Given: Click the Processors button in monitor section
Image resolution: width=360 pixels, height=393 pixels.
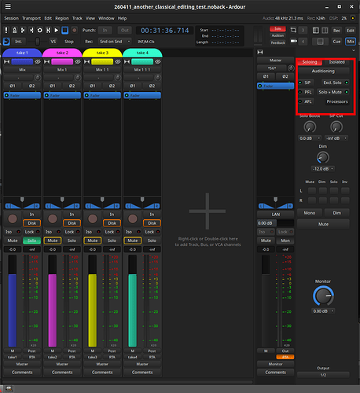Looking at the screenshot, I should click(337, 101).
